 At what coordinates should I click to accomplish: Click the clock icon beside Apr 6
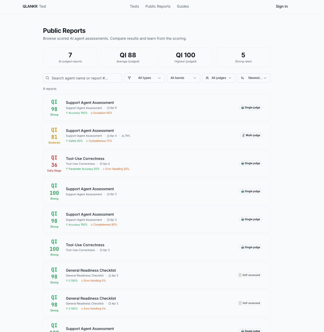point(108,108)
